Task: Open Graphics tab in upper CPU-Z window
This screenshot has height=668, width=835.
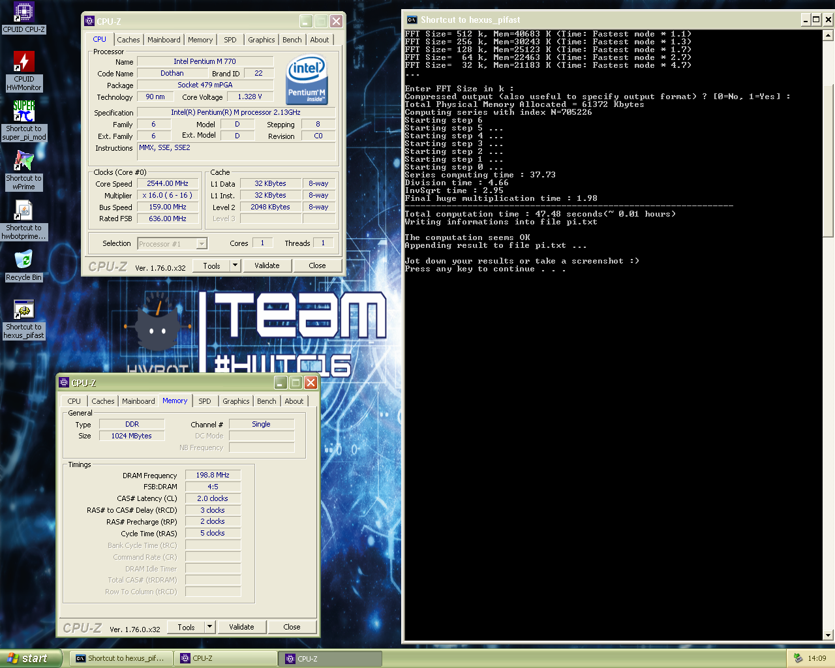Action: click(x=262, y=40)
